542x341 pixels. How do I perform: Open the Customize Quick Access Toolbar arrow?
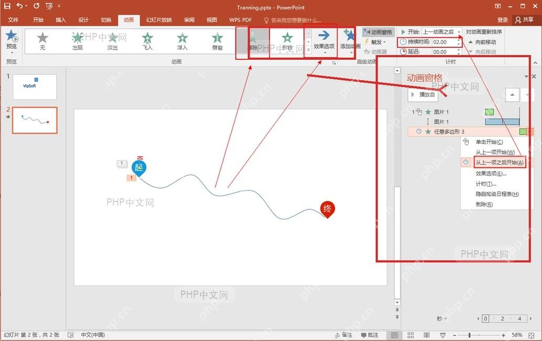pos(59,6)
